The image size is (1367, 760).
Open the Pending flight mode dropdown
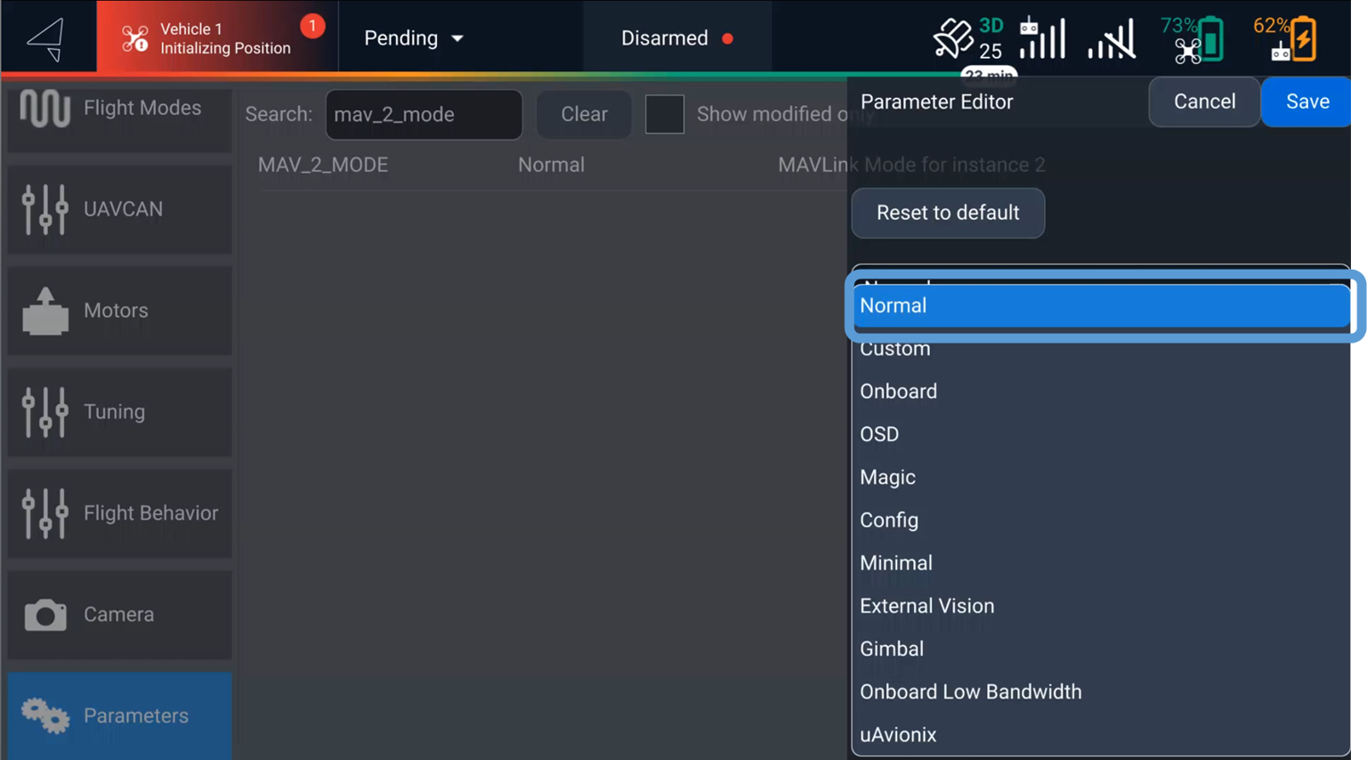(413, 38)
